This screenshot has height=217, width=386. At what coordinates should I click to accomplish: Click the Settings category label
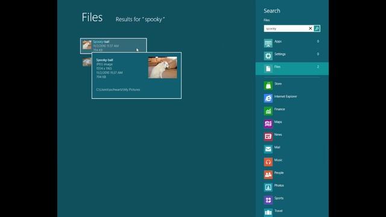click(x=280, y=54)
